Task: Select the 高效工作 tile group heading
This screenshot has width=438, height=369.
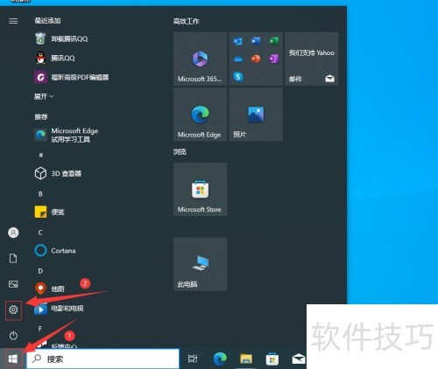Action: [186, 21]
